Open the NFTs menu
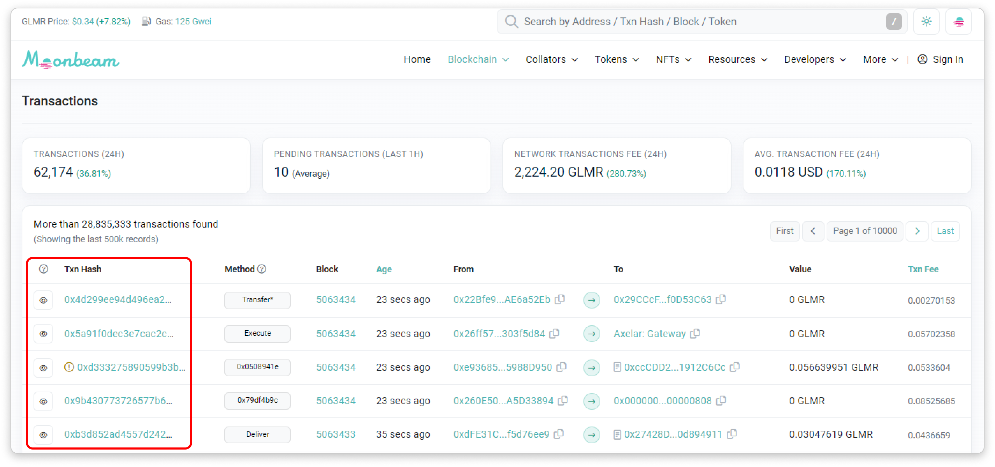Screen dimensions: 995x467 click(x=673, y=59)
